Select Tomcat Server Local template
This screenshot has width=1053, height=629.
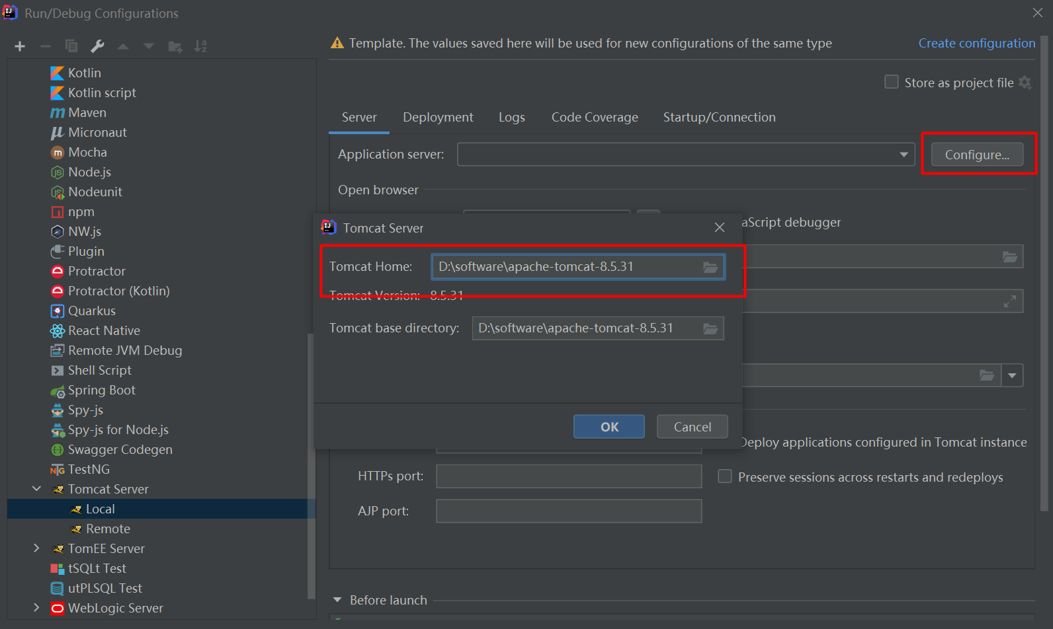(161, 509)
